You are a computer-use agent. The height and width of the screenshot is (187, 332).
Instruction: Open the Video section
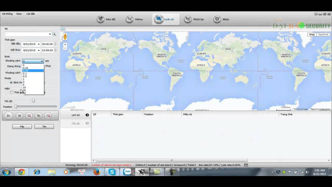pos(134,19)
